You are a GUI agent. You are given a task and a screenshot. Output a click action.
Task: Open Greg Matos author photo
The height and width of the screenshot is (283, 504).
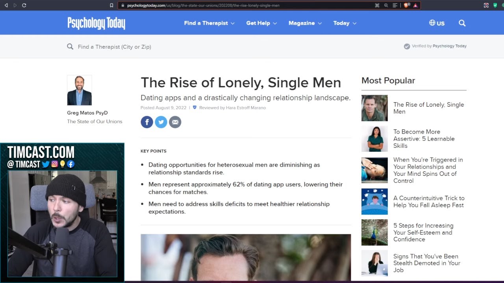[x=80, y=90]
